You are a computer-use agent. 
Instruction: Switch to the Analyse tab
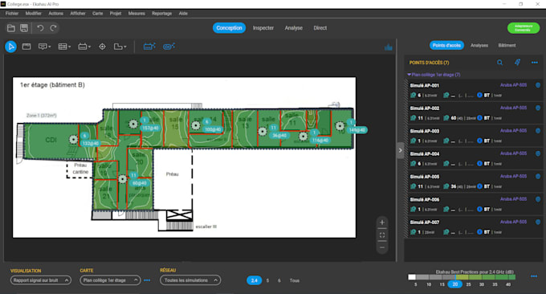tap(294, 28)
